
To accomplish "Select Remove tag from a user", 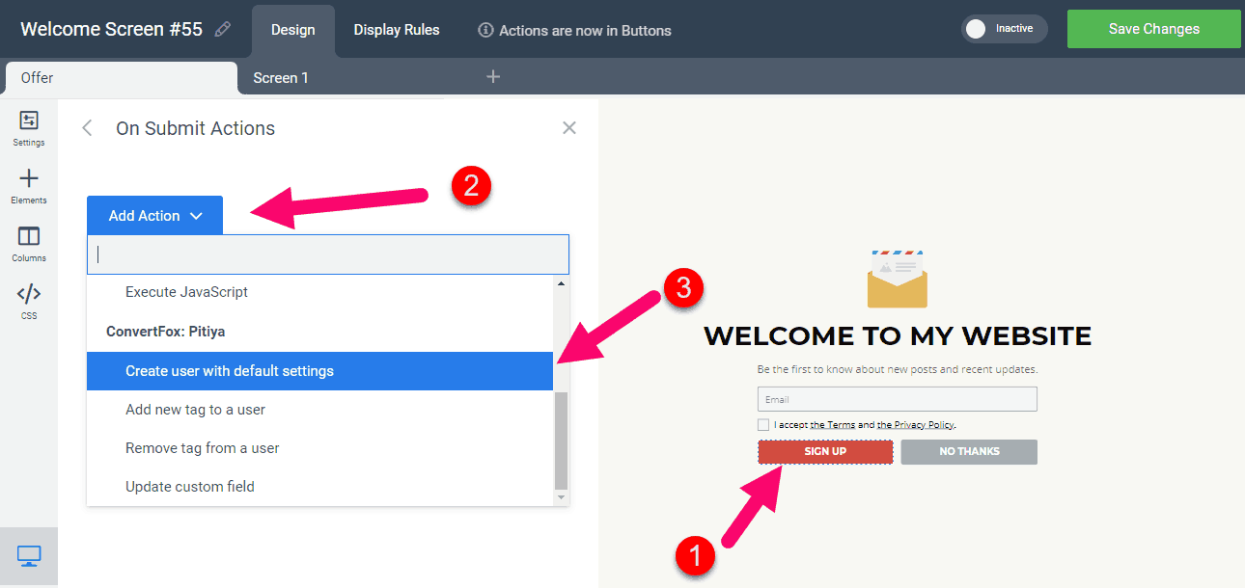I will (x=320, y=448).
